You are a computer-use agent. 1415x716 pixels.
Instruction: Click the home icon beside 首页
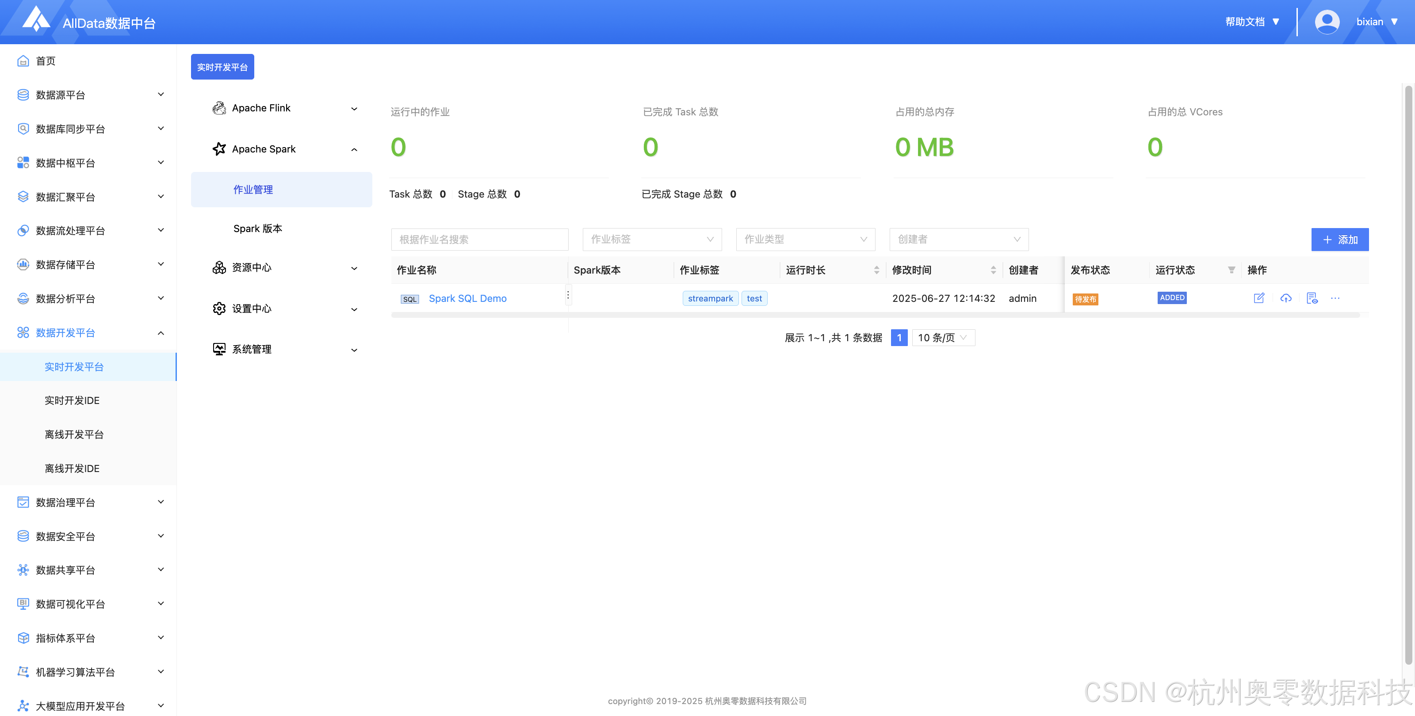click(23, 61)
